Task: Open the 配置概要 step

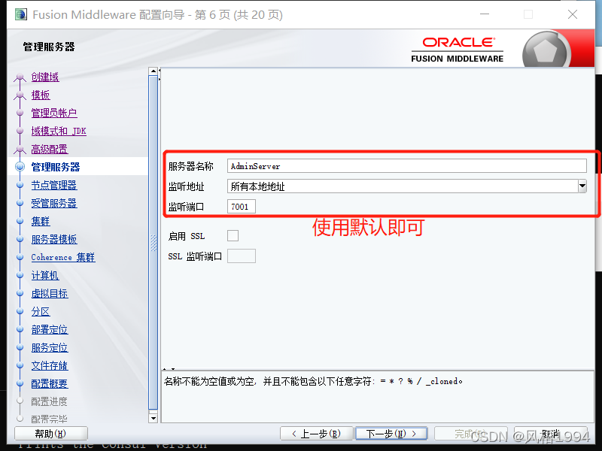Action: 50,383
